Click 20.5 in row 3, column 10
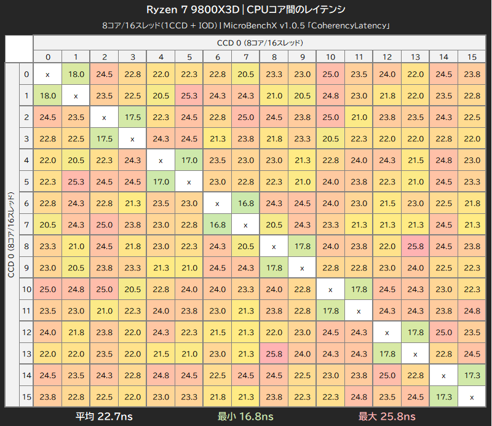Viewport: 492px width, 426px height. pyautogui.click(x=330, y=139)
